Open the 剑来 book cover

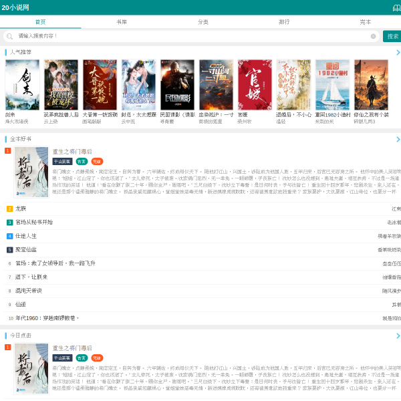tap(22, 85)
